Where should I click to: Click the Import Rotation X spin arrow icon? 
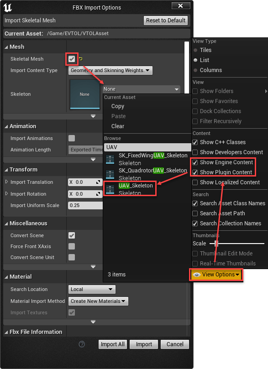[x=98, y=194]
